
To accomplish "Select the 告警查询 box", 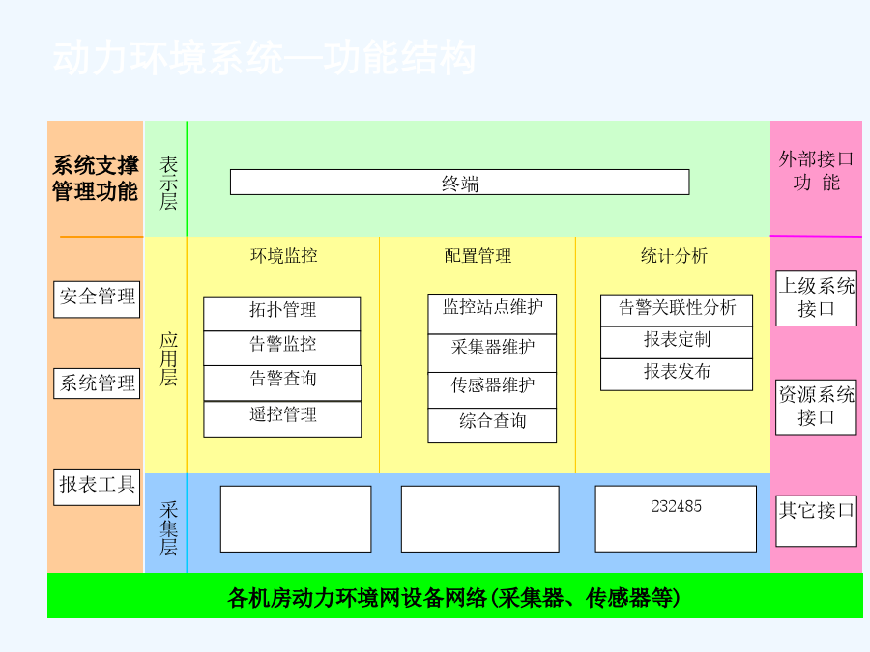I will (282, 383).
